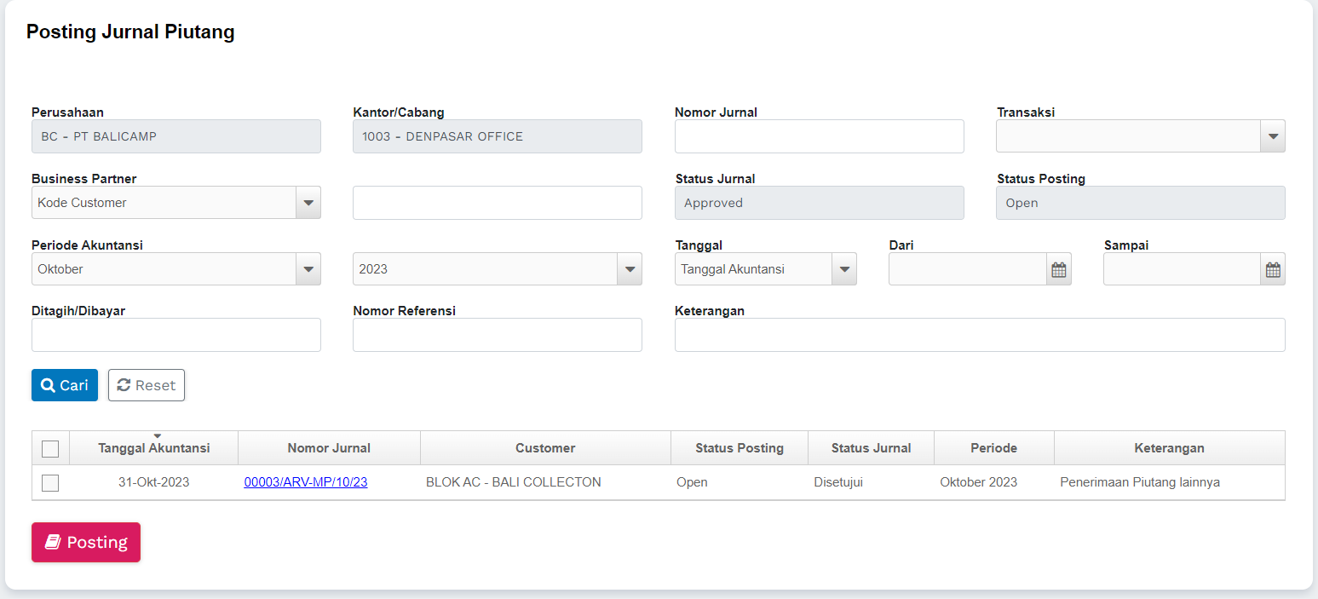Screen dimensions: 1318x599
Task: Sort by the Customer column header
Action: (545, 448)
